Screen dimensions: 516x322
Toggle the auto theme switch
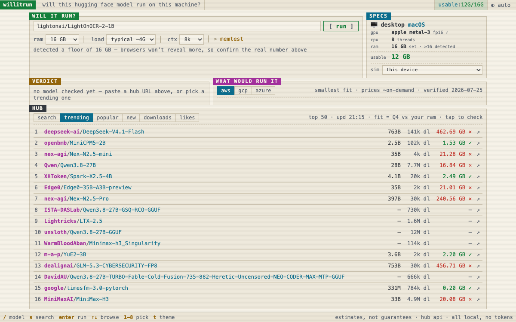point(501,5)
